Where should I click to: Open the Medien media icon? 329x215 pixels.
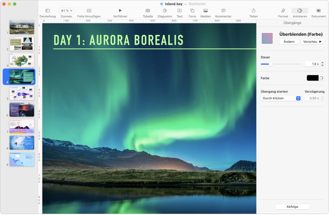205,11
